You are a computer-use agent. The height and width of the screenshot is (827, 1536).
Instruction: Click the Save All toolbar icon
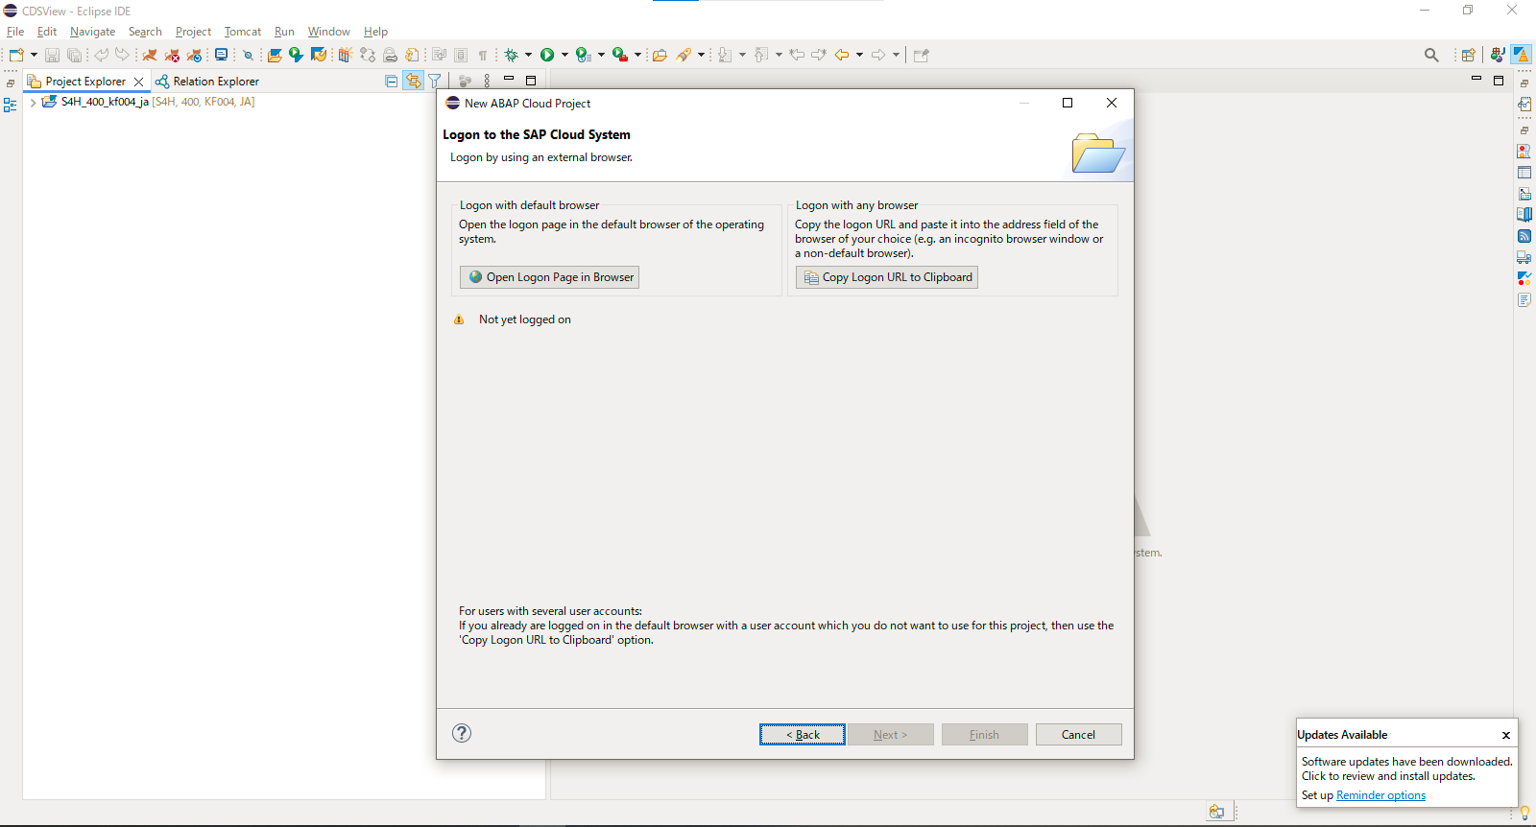click(74, 55)
